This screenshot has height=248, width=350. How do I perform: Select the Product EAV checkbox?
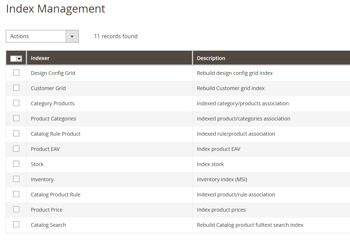(x=16, y=148)
